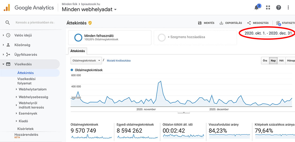Click the Google Analytics logo
Screen dimensions: 295x142
coord(7,8)
